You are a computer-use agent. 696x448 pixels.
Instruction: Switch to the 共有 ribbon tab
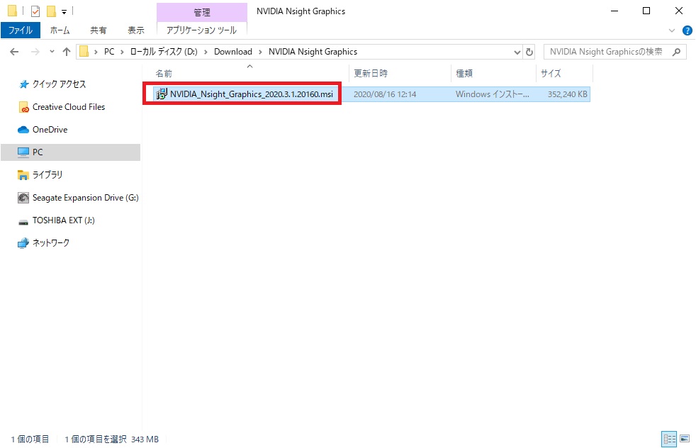[x=98, y=30]
